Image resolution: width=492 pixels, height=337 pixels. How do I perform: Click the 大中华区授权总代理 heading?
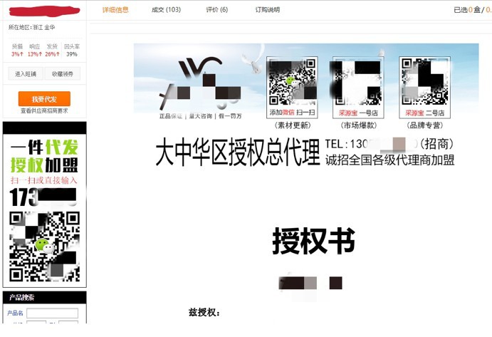(238, 152)
